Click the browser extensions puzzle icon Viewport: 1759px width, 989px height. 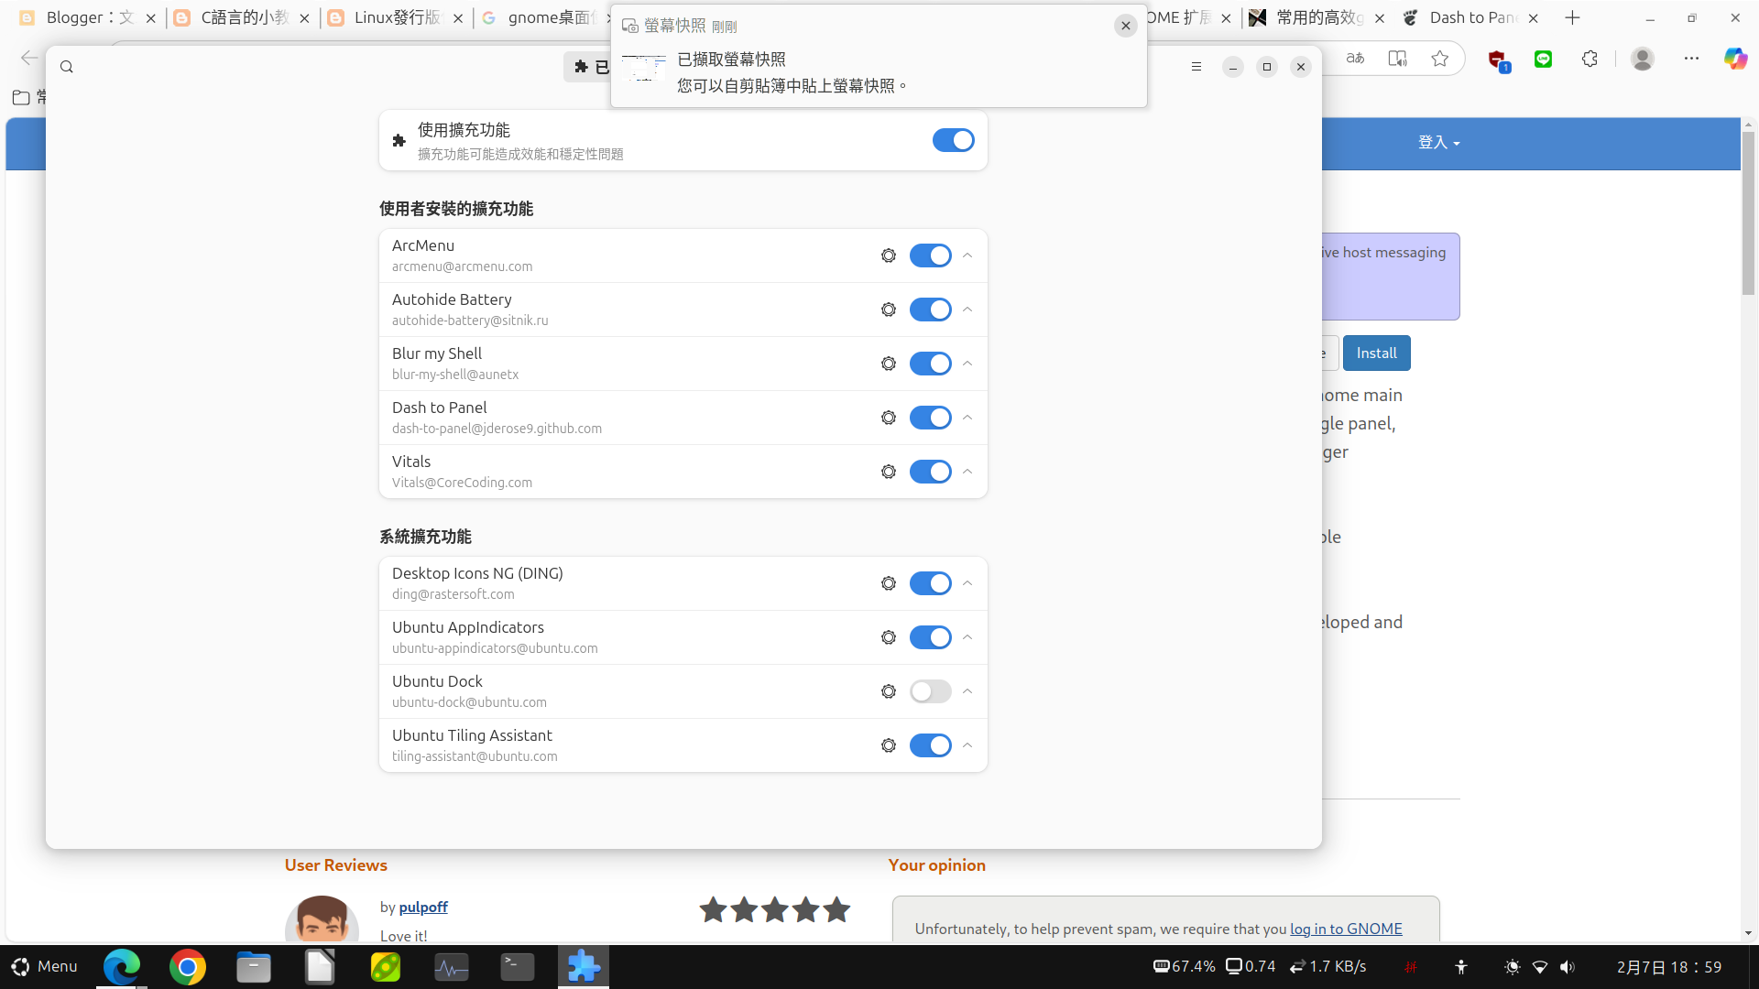[1590, 59]
